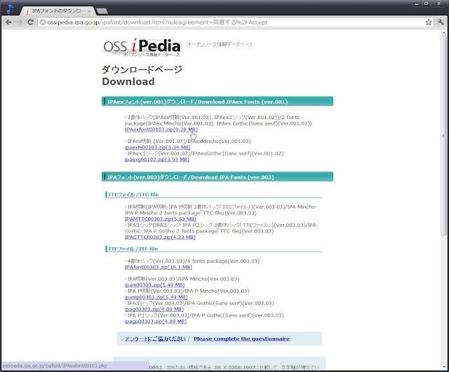Image resolution: width=449 pixels, height=372 pixels.
Task: Click the 'TTFファイル / TTF file' subheading
Action: [133, 249]
